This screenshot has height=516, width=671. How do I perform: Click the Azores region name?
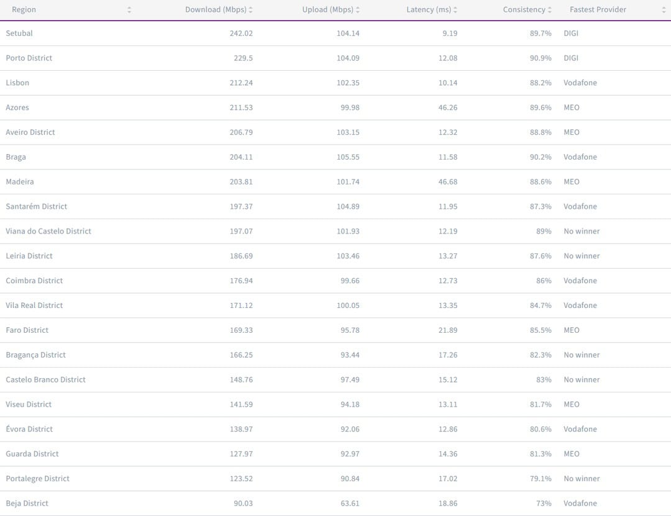click(x=17, y=108)
